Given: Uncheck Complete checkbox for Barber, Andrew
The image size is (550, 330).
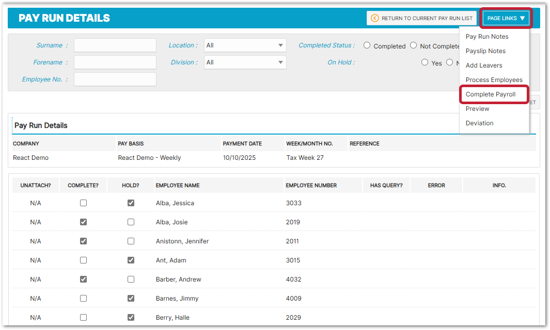Looking at the screenshot, I should (83, 279).
